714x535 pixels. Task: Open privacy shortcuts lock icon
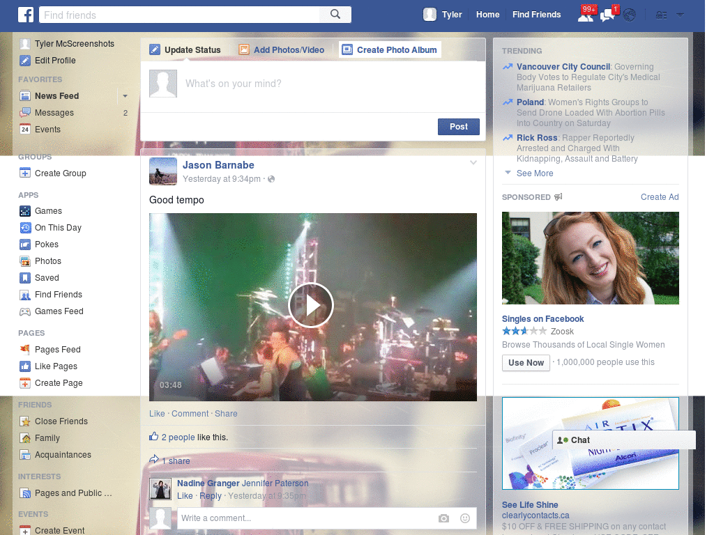pos(661,15)
